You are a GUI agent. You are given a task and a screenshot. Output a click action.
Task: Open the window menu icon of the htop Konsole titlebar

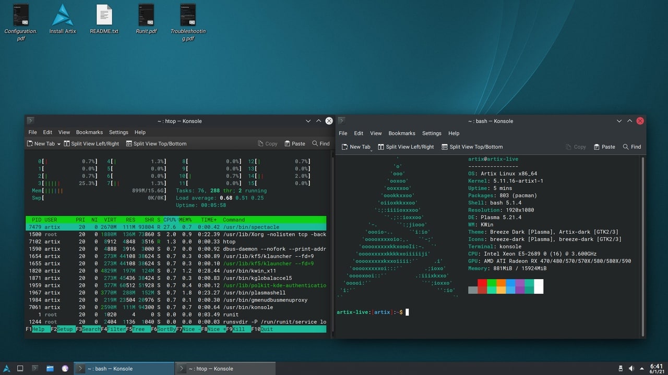point(30,121)
